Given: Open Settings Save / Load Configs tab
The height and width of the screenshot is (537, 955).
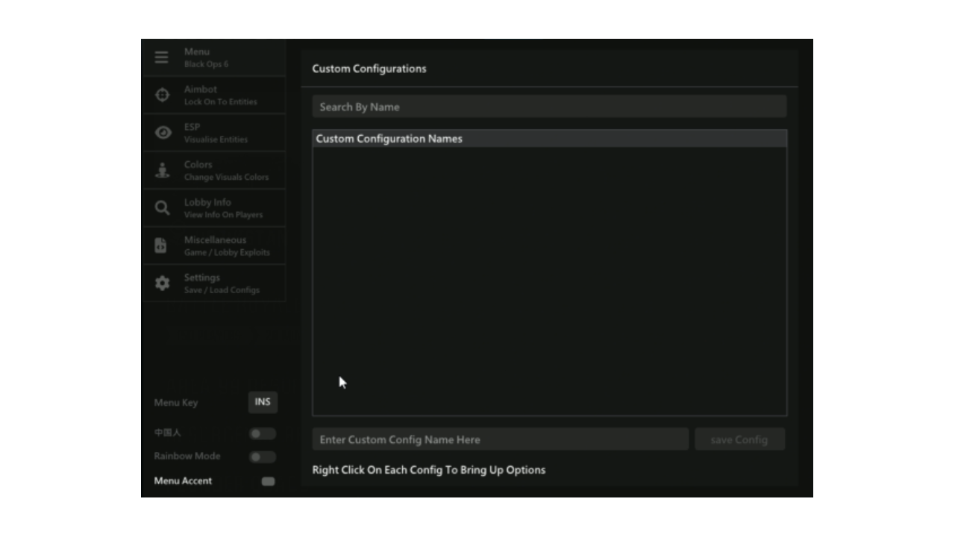Looking at the screenshot, I should [x=214, y=283].
